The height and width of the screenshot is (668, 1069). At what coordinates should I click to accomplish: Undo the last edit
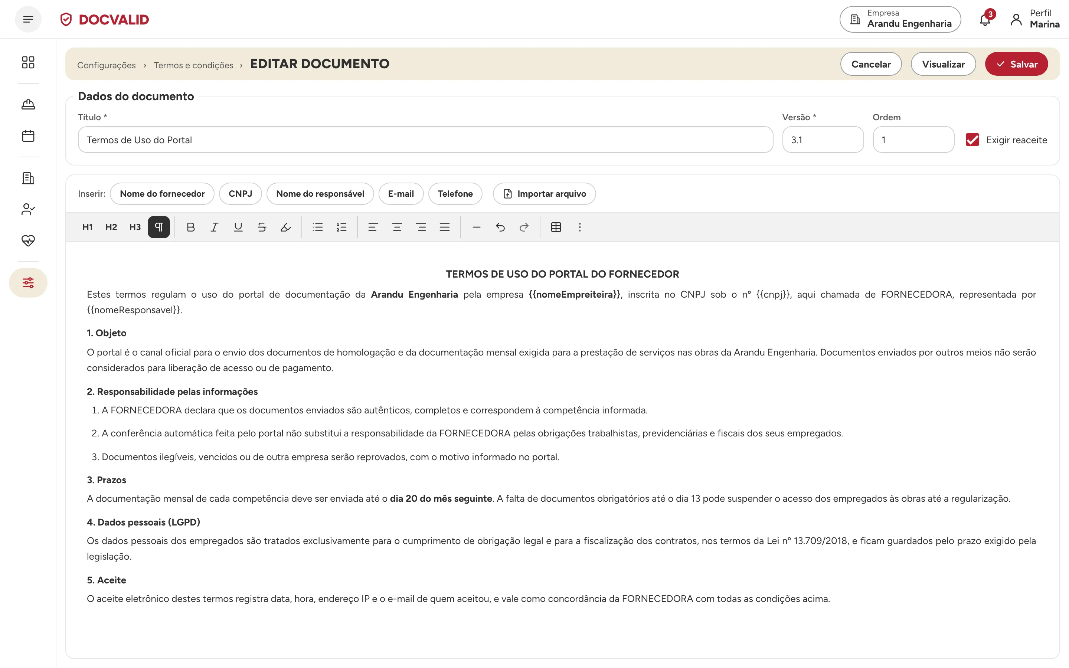(500, 227)
